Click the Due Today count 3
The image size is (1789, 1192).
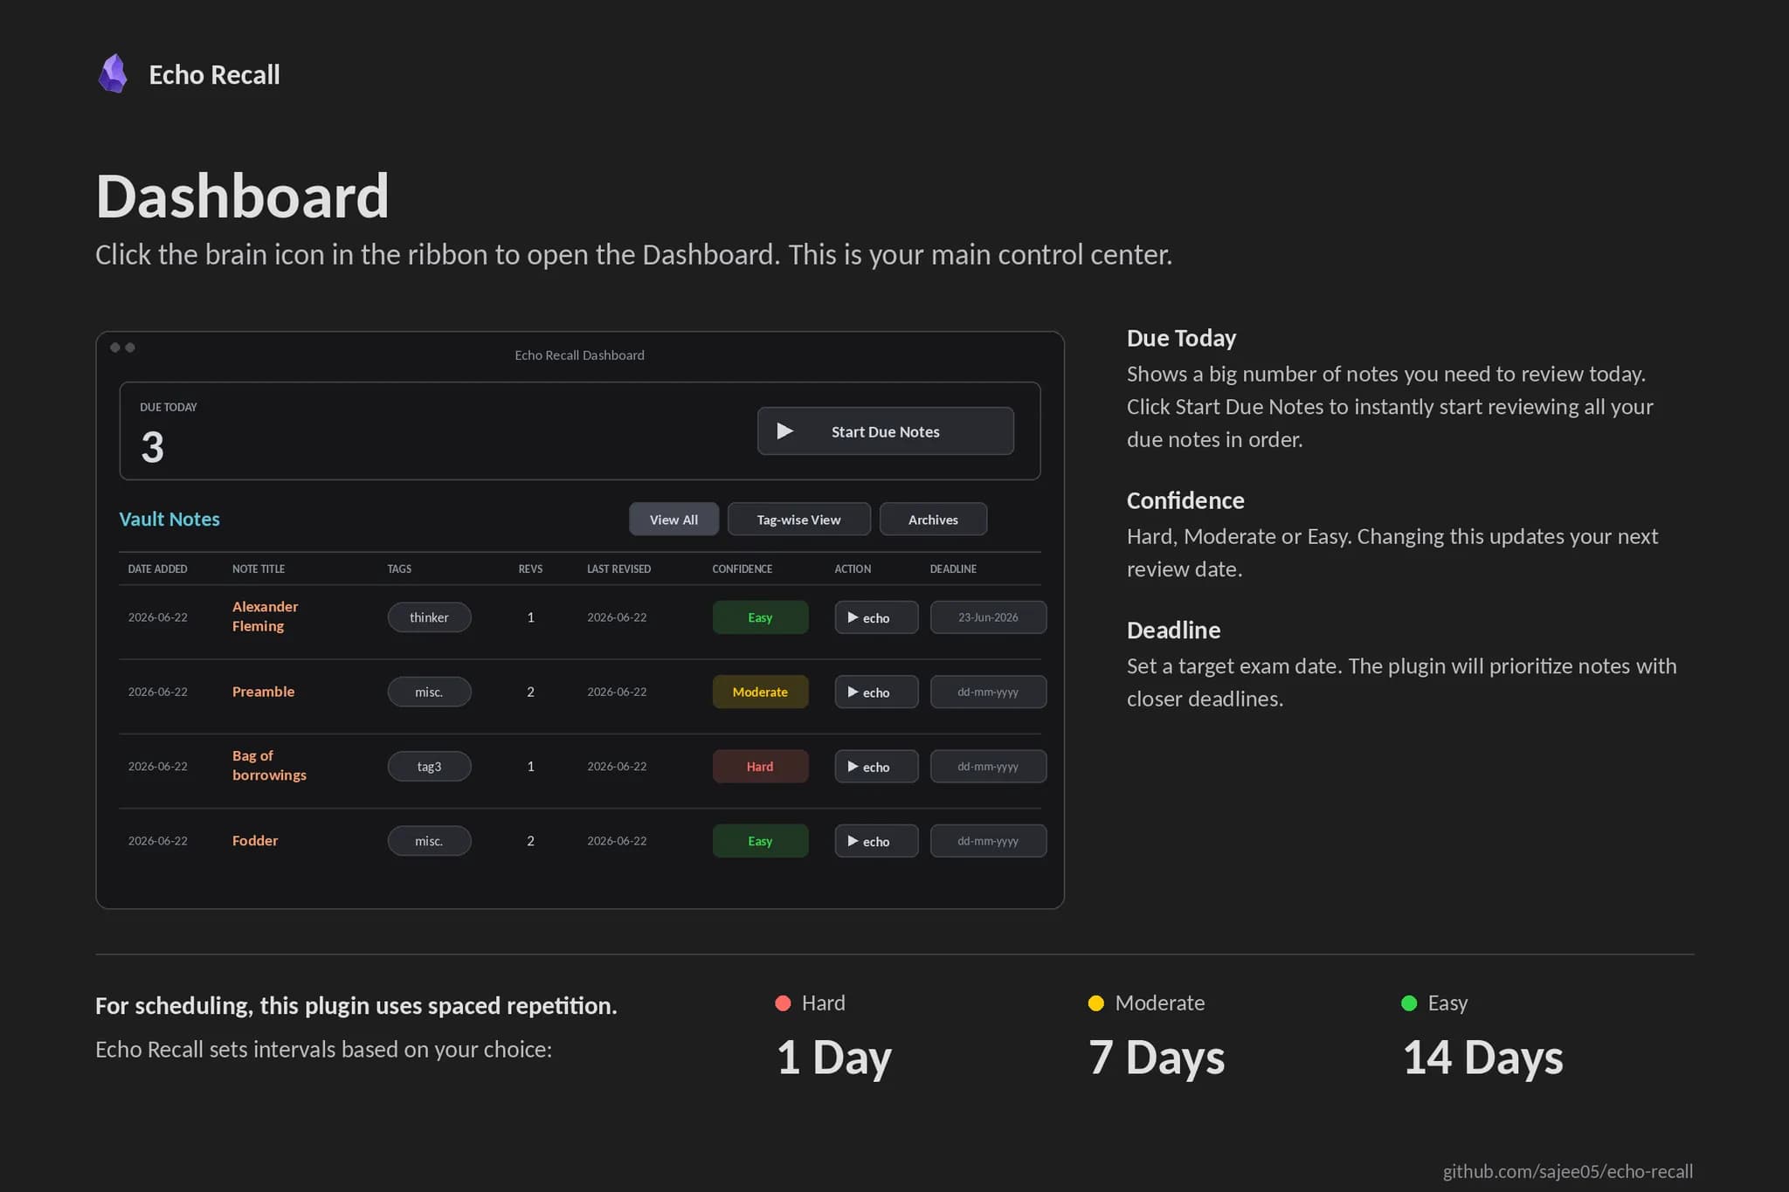(152, 447)
